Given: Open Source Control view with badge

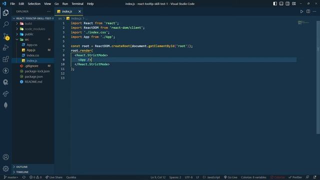Looking at the screenshot, I should [5, 36].
